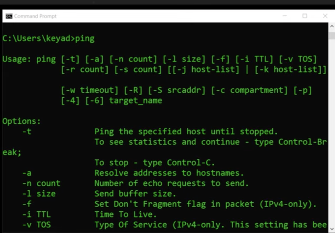Click the '-a' option label
The width and height of the screenshot is (335, 233).
pyautogui.click(x=27, y=173)
